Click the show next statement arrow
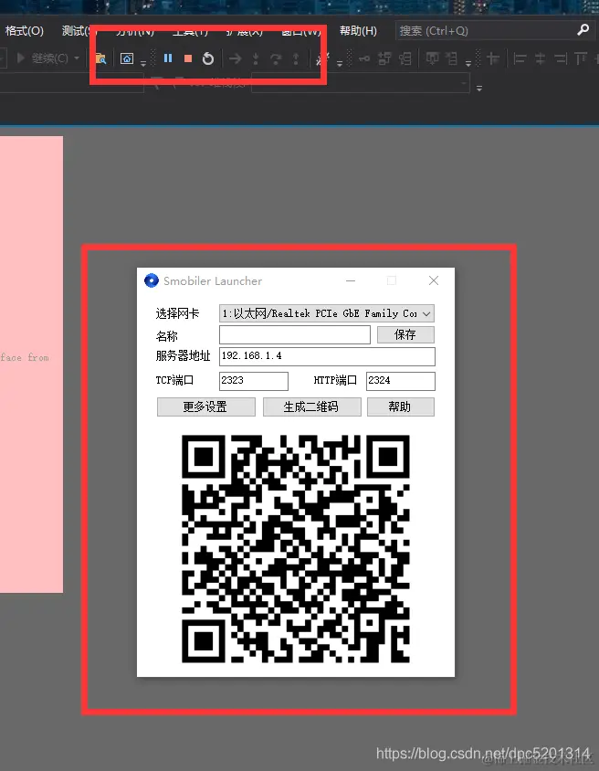Image resolution: width=599 pixels, height=771 pixels. pos(236,59)
